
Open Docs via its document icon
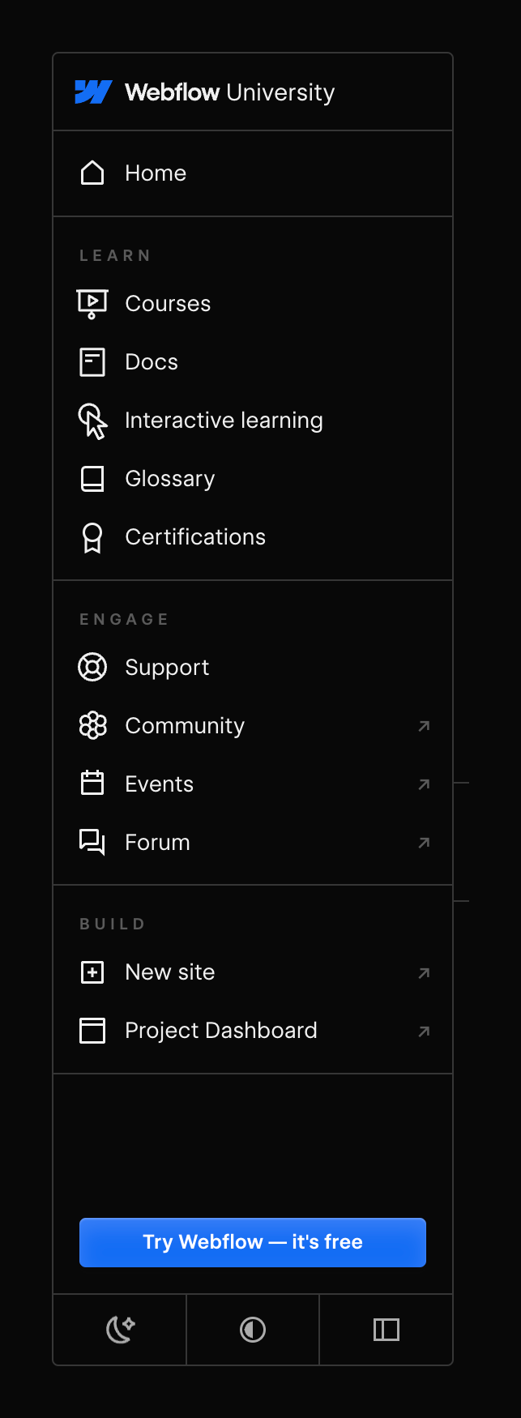[x=92, y=361]
